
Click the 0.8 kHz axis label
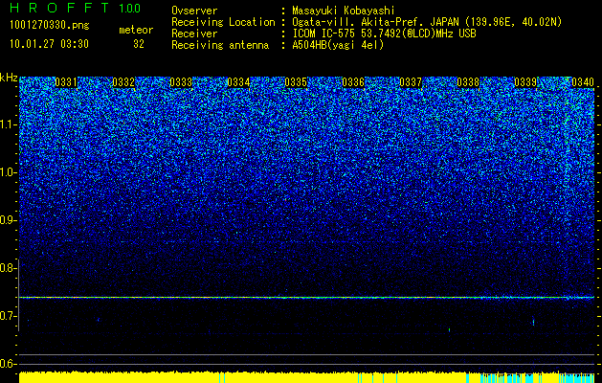coord(9,268)
